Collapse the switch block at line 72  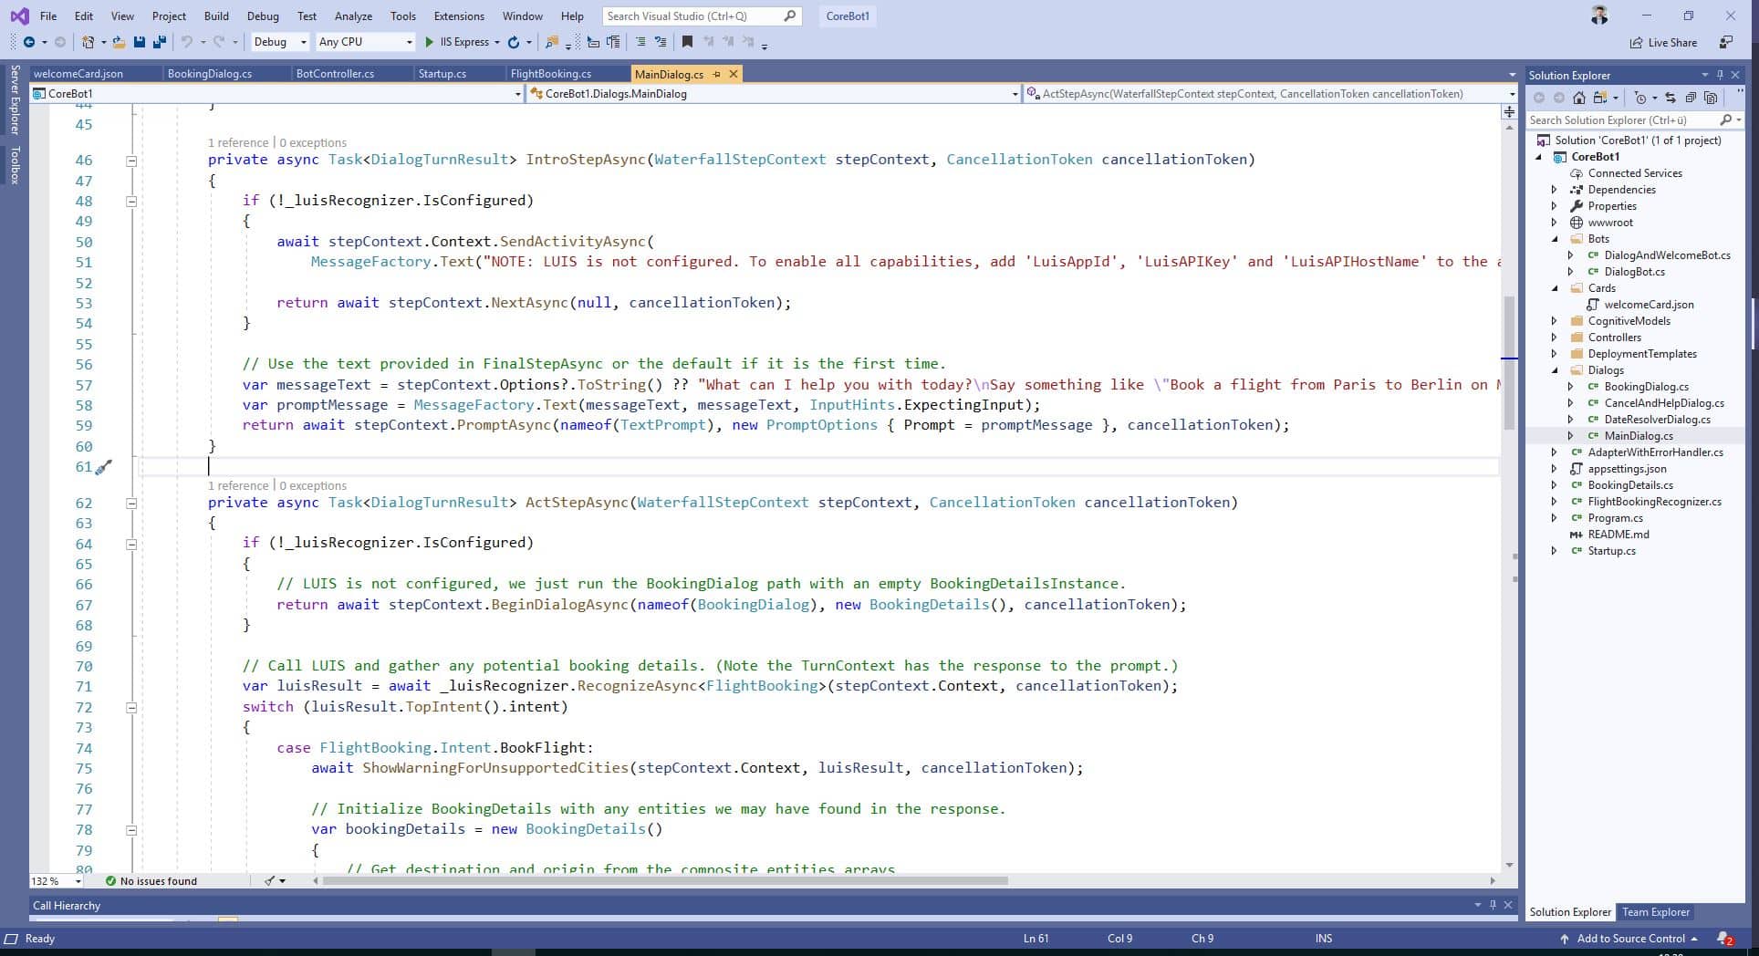[131, 708]
